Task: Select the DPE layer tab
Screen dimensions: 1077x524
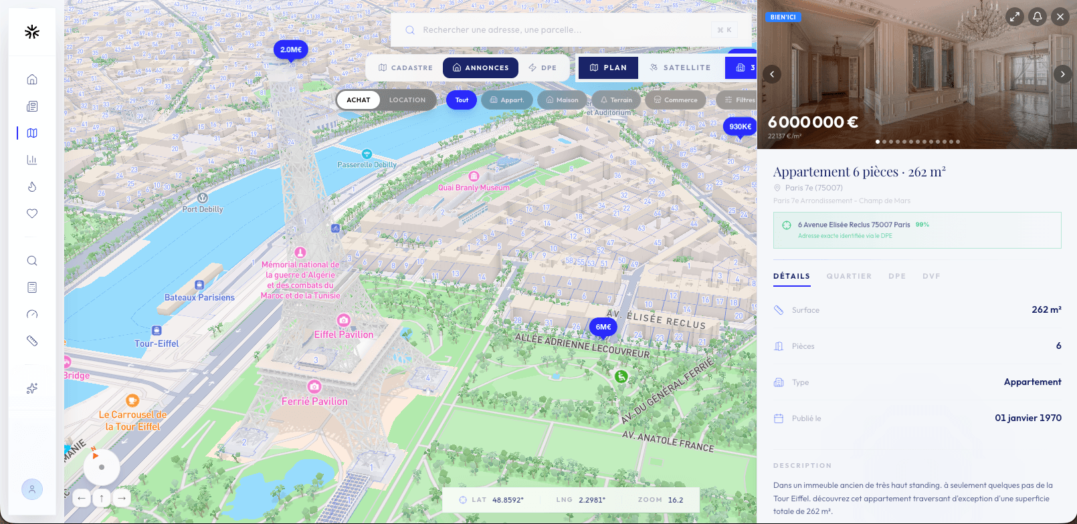Action: (543, 68)
